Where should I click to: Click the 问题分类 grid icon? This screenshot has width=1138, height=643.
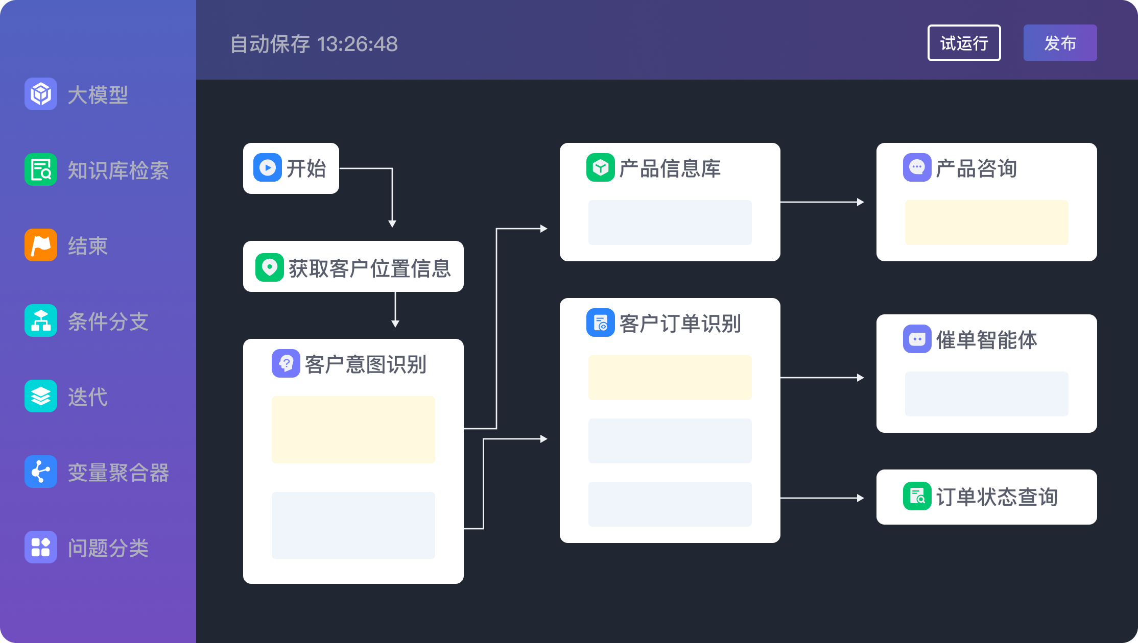pos(41,547)
